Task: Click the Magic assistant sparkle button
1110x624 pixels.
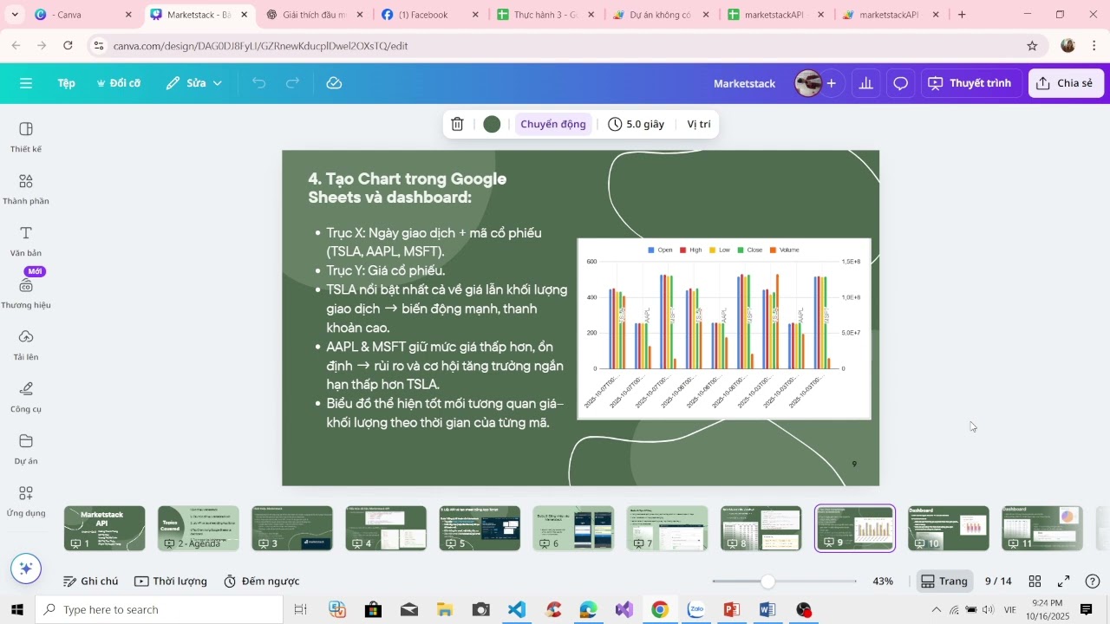Action: coord(26,569)
